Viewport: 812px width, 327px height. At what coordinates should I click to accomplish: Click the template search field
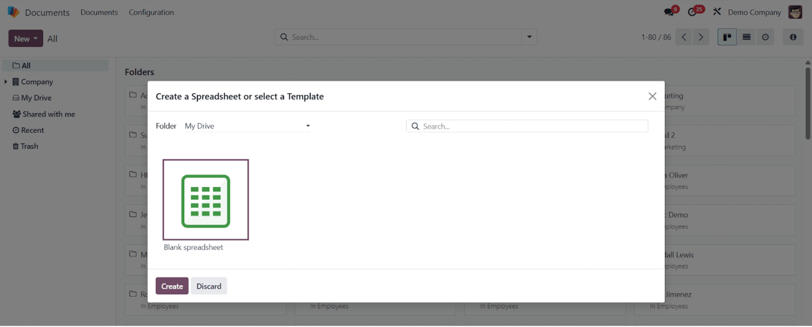pos(527,126)
